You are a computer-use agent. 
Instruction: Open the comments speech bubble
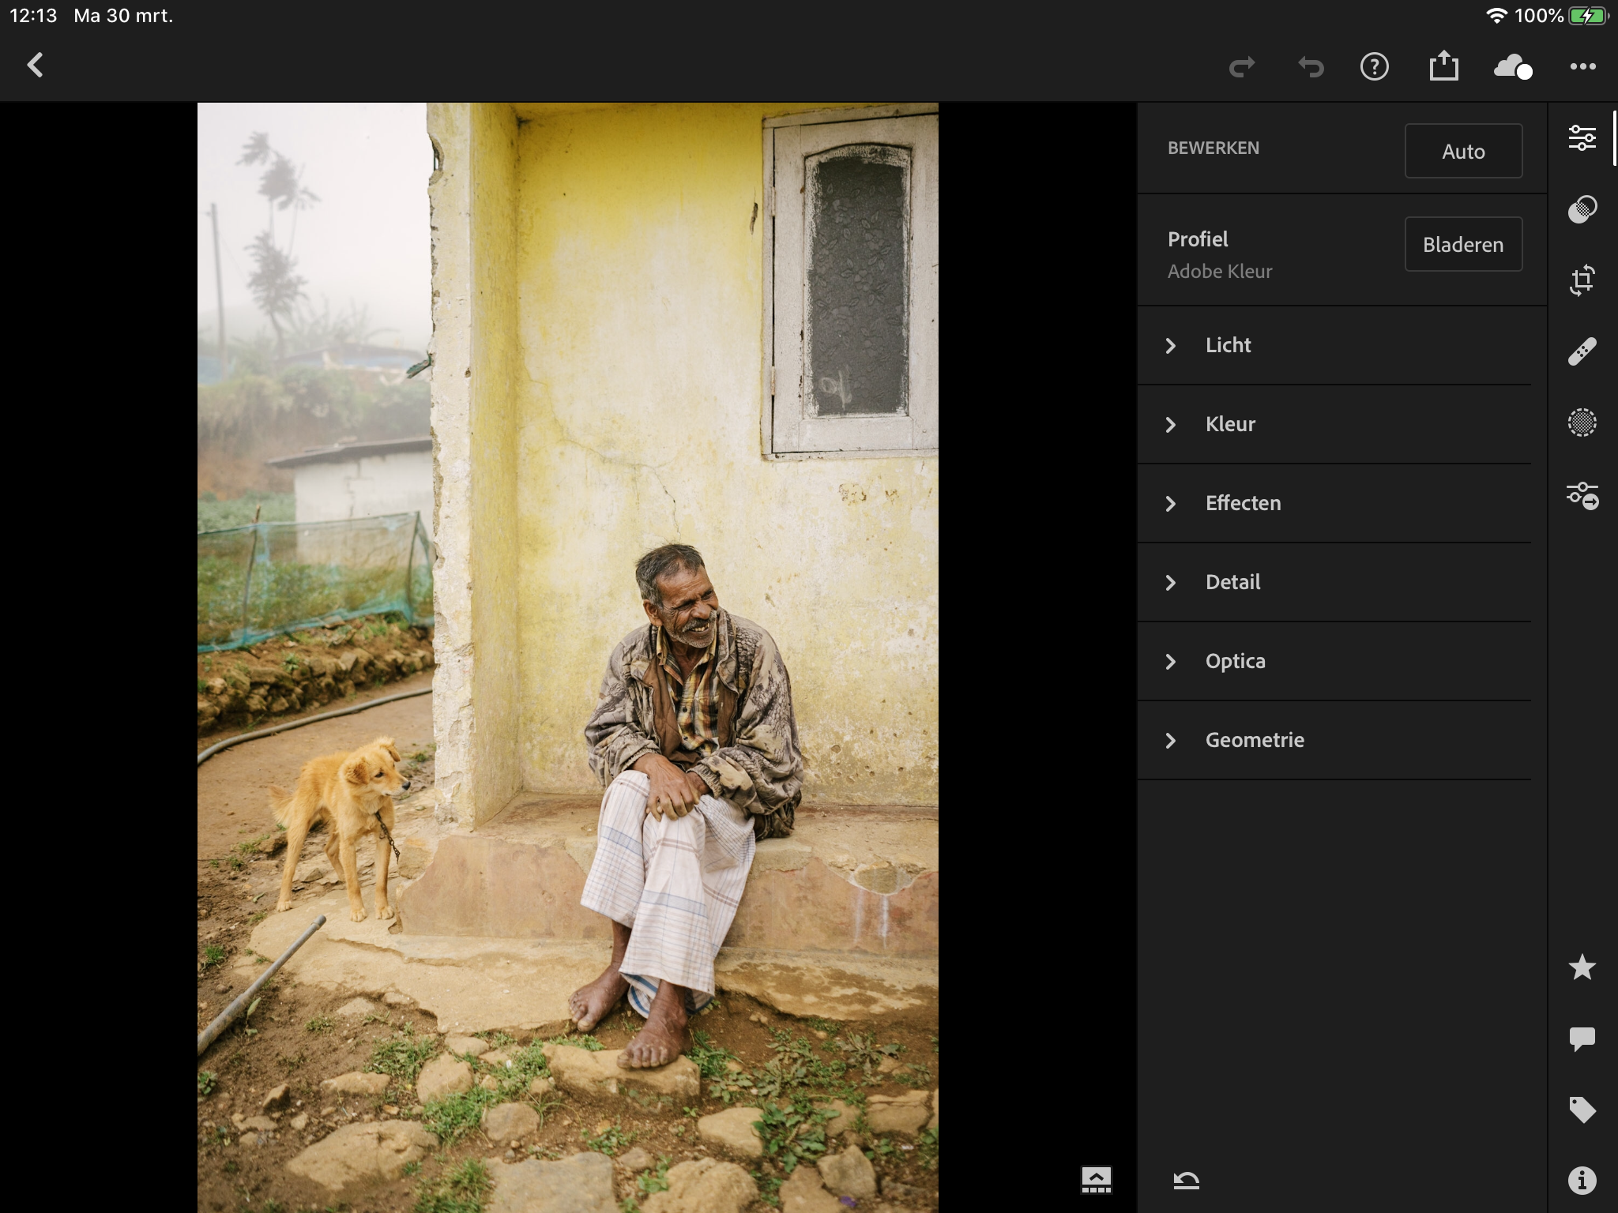(x=1582, y=1038)
